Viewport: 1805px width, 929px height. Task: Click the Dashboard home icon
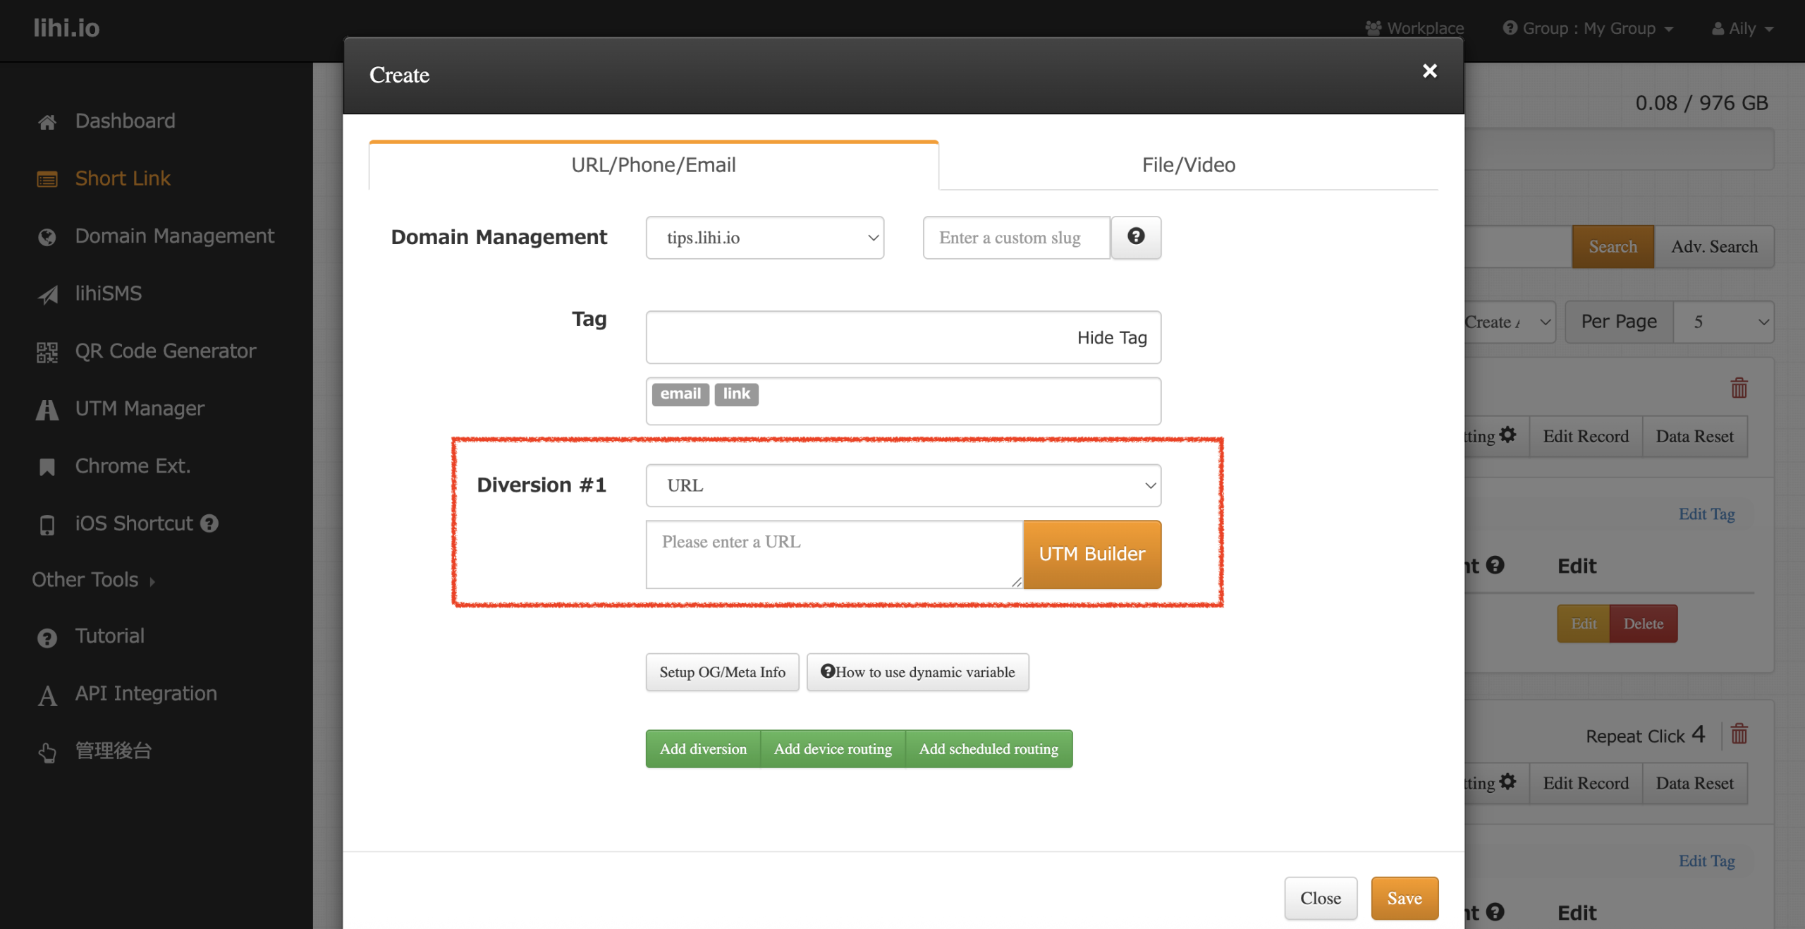point(47,122)
